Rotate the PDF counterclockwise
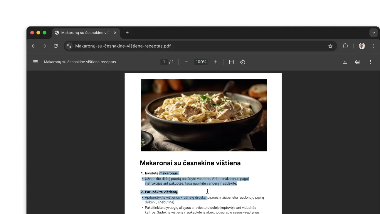 [243, 62]
